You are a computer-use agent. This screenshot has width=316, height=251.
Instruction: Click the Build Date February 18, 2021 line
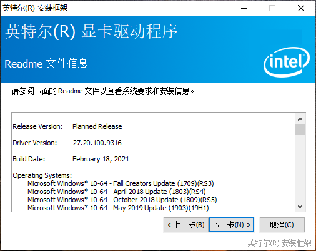pyautogui.click(x=71, y=159)
